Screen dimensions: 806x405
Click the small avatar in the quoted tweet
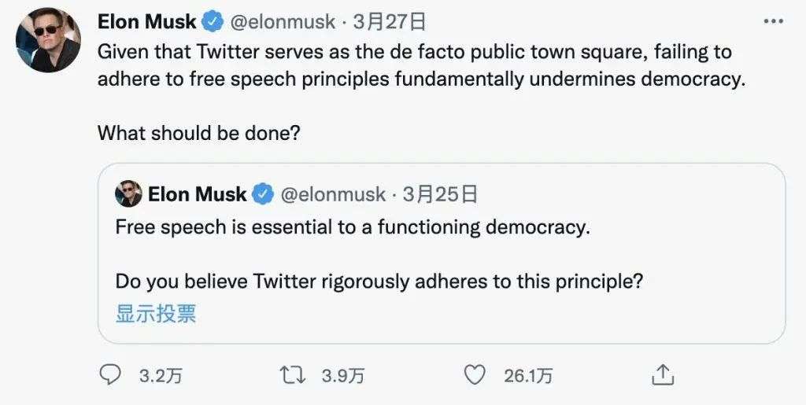(x=128, y=193)
